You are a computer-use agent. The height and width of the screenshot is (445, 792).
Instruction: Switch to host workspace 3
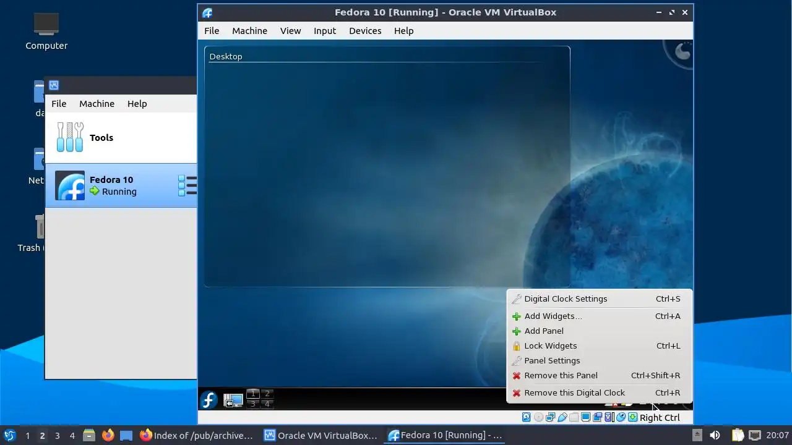point(57,435)
